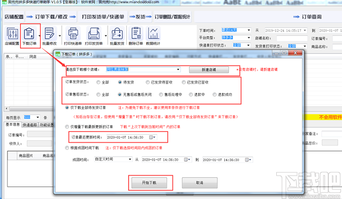Select 售后处理中 option
This screenshot has height=199, width=342.
click(161, 95)
